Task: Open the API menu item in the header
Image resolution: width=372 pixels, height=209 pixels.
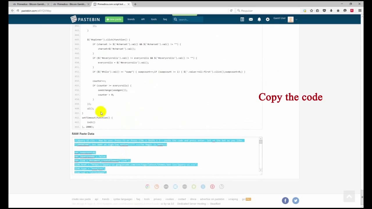Action: click(x=143, y=19)
